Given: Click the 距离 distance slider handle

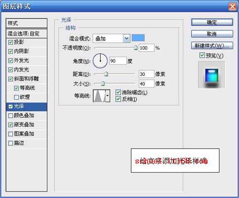Looking at the screenshot, I should (x=106, y=74).
